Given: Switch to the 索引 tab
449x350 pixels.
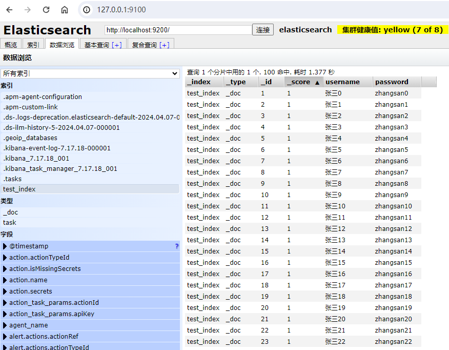Looking at the screenshot, I should pyautogui.click(x=33, y=45).
